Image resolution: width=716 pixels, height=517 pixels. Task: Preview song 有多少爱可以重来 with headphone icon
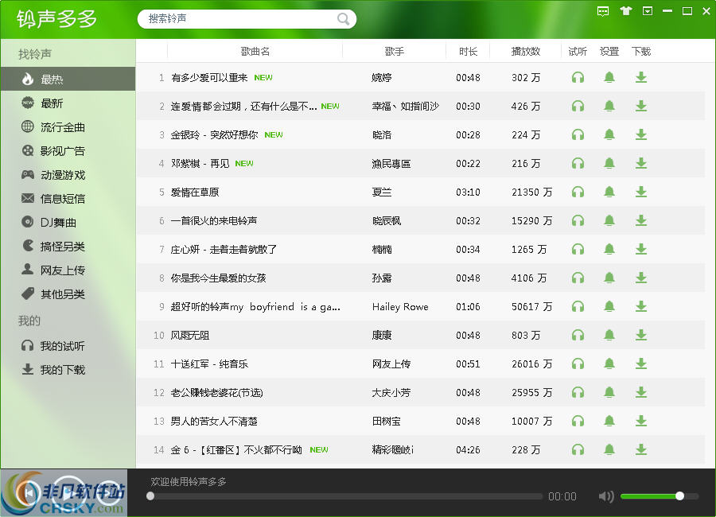pyautogui.click(x=578, y=78)
